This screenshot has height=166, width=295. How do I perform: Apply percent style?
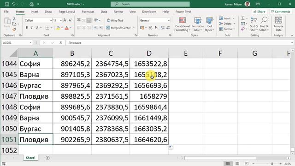(x=150, y=28)
